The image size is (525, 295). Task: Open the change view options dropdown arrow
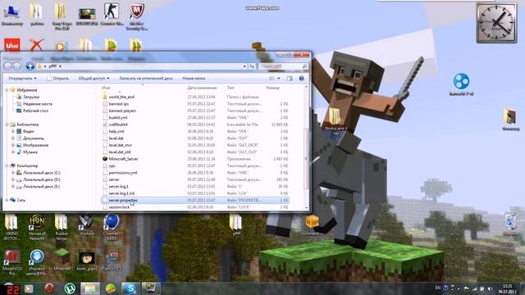(x=279, y=79)
